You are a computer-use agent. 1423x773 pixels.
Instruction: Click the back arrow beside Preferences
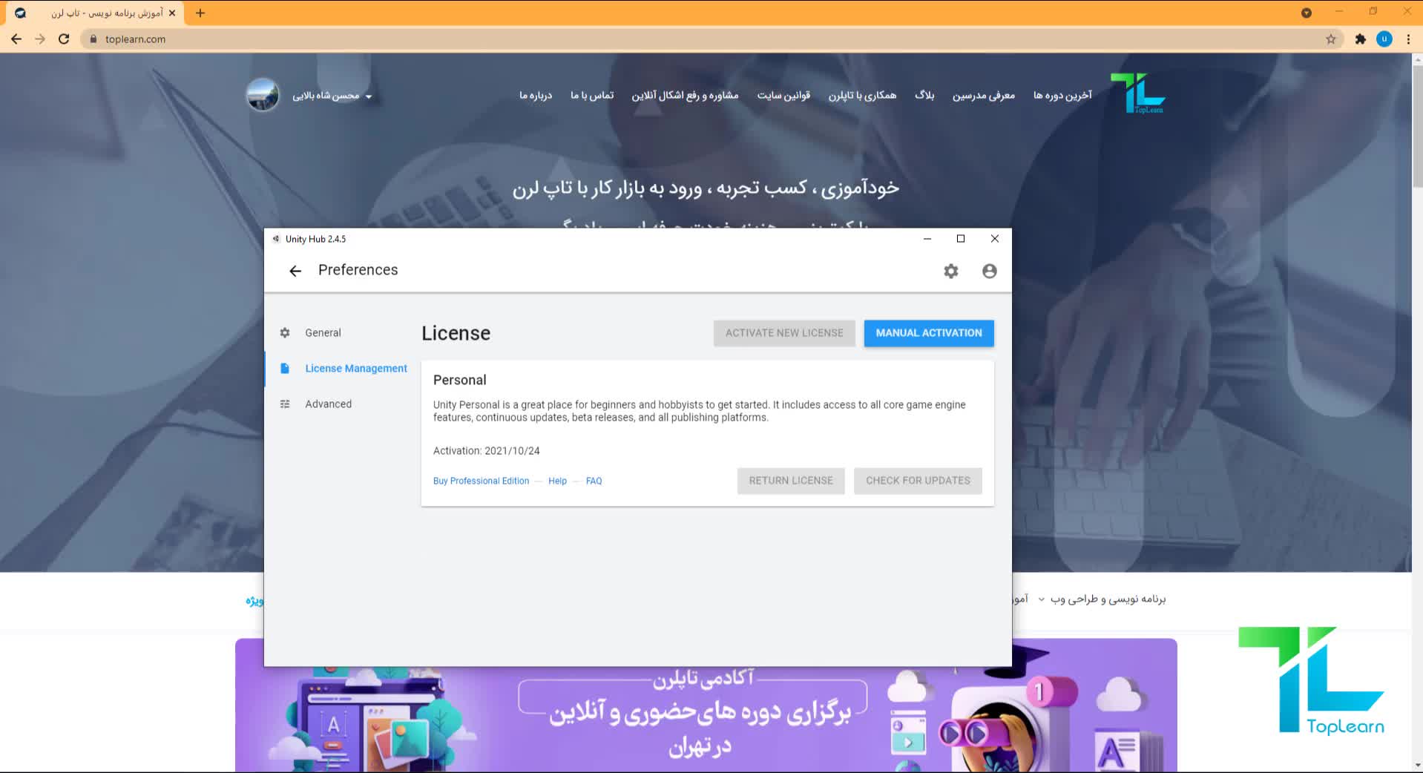click(295, 271)
